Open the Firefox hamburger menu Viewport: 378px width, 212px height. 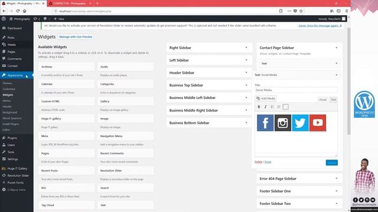[347, 11]
